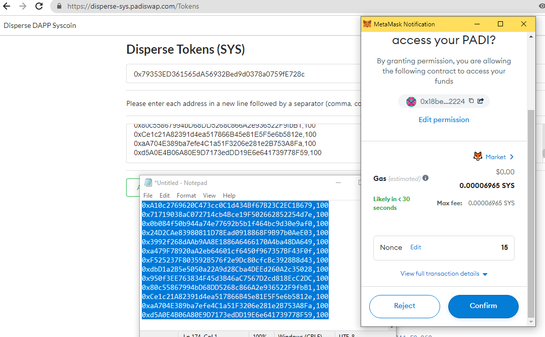Image resolution: width=545 pixels, height=337 pixels.
Task: Open Notepad File menu
Action: click(x=148, y=196)
